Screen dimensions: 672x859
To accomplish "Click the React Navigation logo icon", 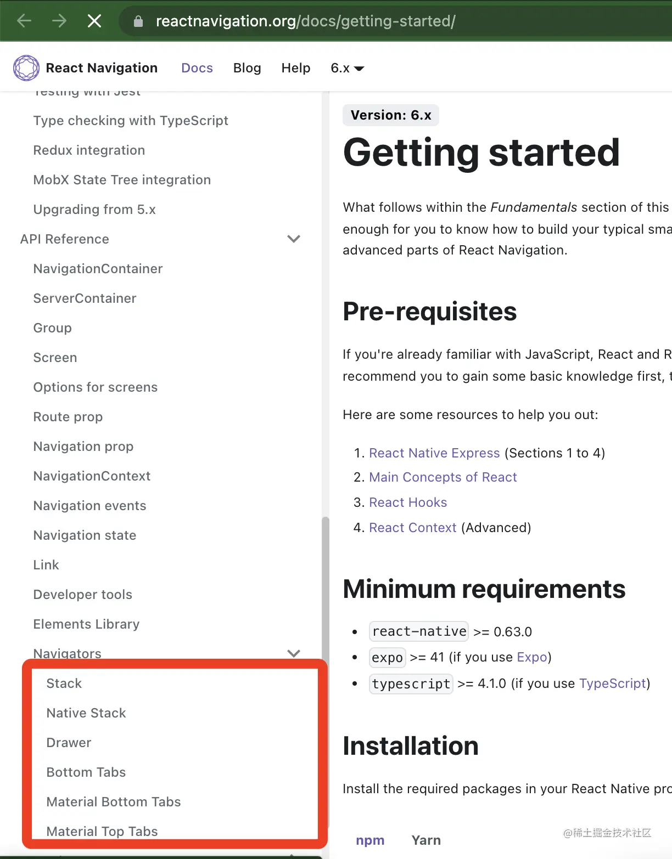I will coord(26,68).
